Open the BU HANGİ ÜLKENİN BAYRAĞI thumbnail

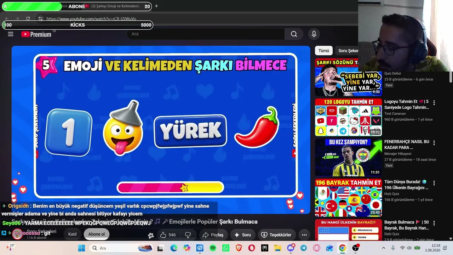click(x=349, y=229)
